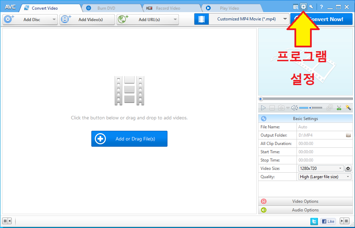Screen dimensions: 355x228
Task: Open the scissors clip trimming tool
Action: [x=339, y=108]
